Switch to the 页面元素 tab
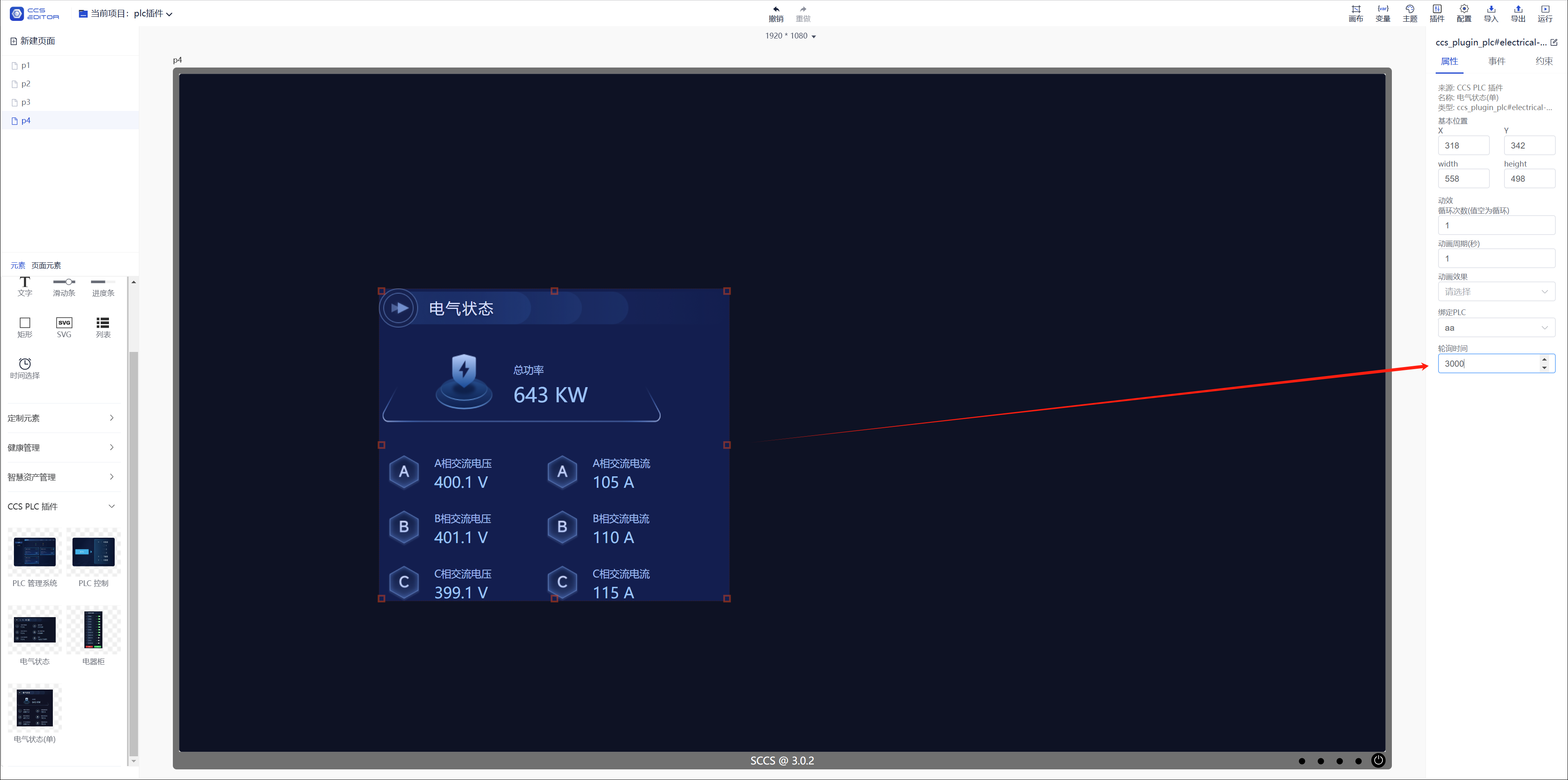The height and width of the screenshot is (780, 1568). [x=46, y=266]
